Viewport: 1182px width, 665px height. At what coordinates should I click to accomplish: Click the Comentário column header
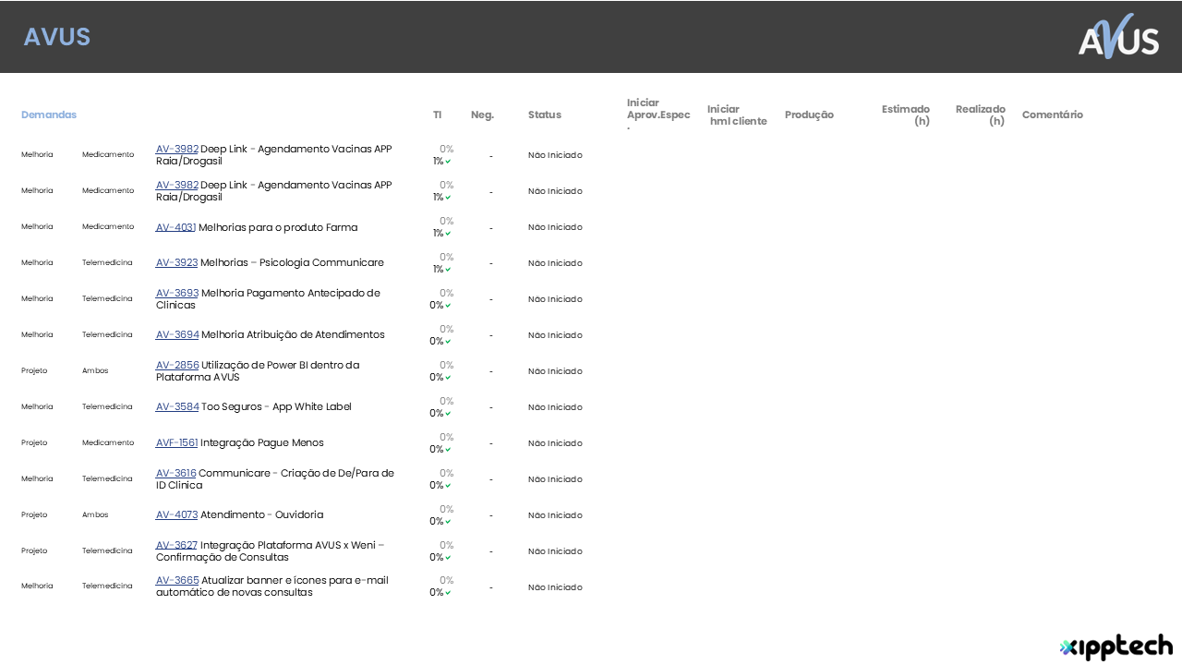coord(1053,115)
